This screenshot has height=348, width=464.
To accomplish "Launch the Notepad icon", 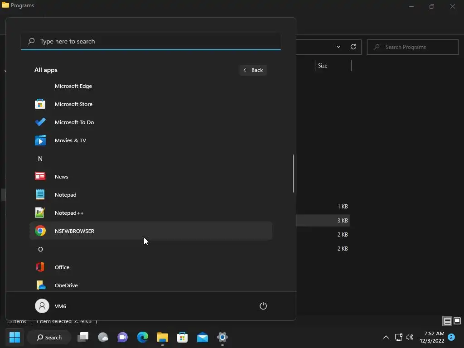I will tap(40, 194).
